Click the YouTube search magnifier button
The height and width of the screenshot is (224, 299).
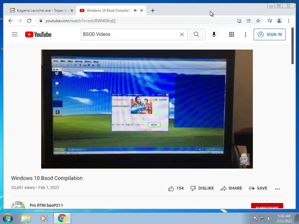pyautogui.click(x=197, y=34)
